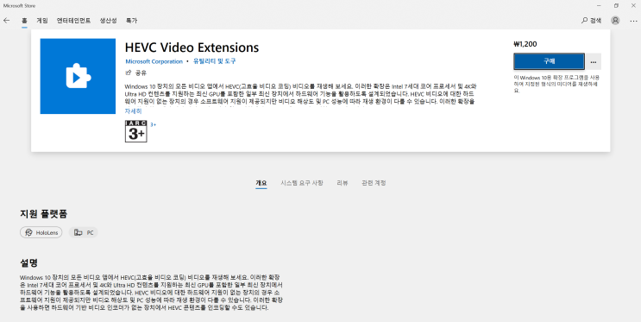Open the store's top-right more options menu
641x322 pixels.
pos(633,21)
